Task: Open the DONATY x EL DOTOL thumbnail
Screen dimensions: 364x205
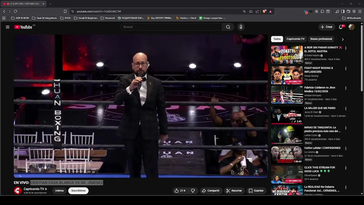Action: pyautogui.click(x=287, y=55)
